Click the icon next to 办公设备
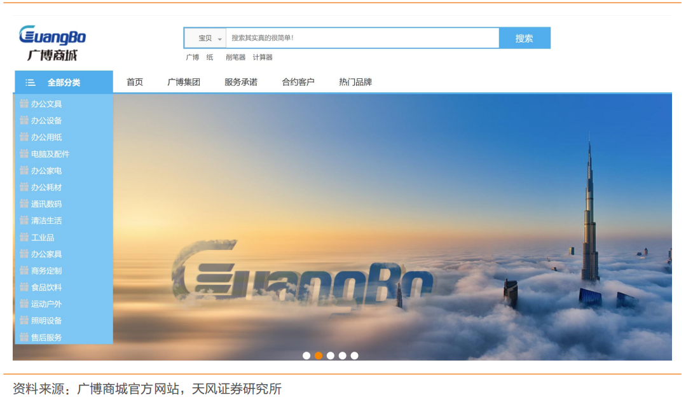686x400 pixels. tap(24, 120)
